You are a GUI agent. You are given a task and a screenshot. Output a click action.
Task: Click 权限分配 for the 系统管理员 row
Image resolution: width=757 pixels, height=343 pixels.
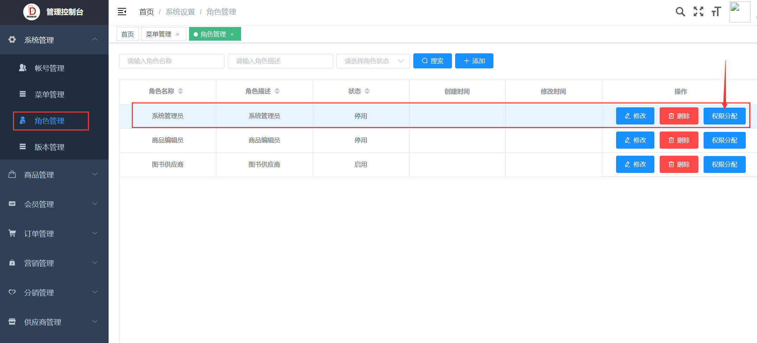tap(724, 116)
